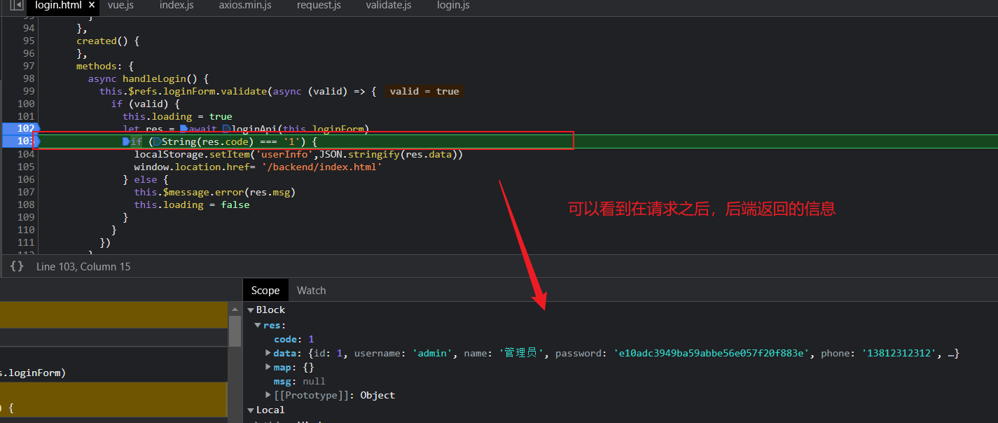Screen dimensions: 998x423
Task: Set a breakpoint on line 104
Action: click(x=25, y=154)
